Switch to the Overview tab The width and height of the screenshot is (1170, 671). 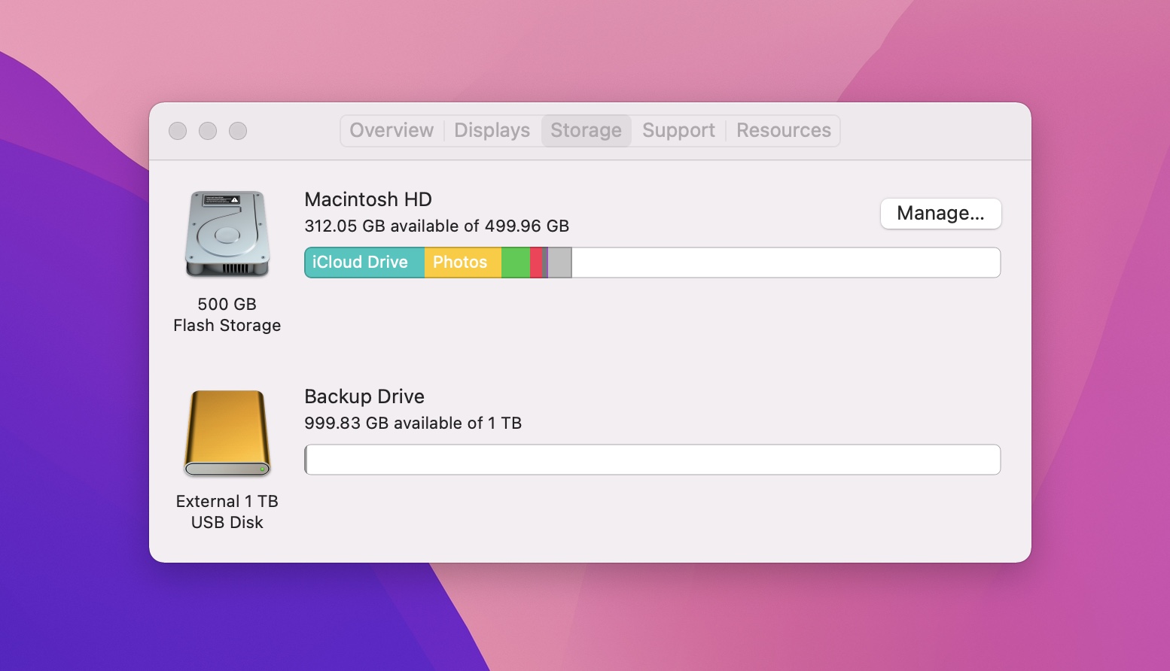pyautogui.click(x=392, y=131)
